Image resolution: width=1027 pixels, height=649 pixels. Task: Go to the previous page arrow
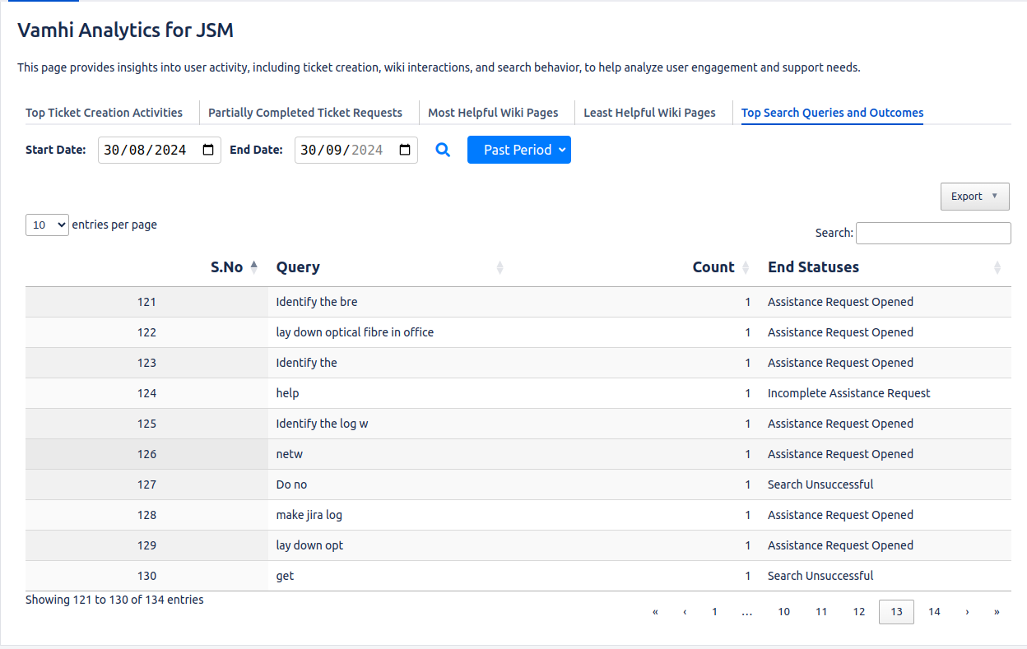[x=685, y=612]
